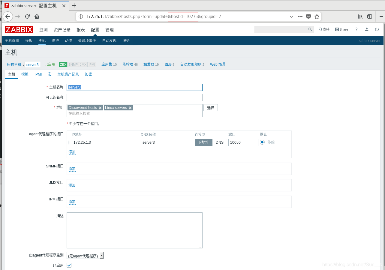Open the 图形 8 link
This screenshot has height=270, width=385.
click(x=169, y=64)
